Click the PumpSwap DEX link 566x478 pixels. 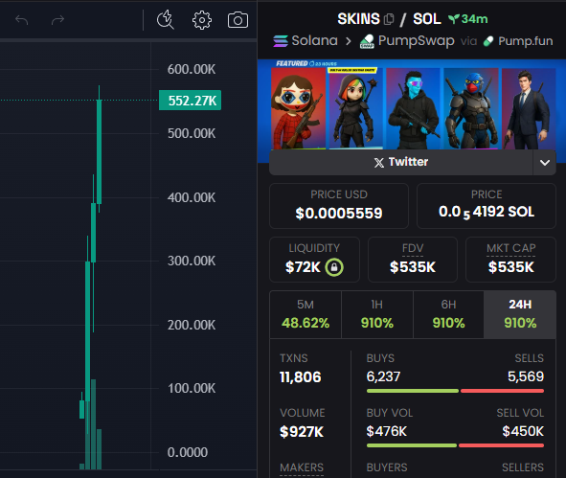coord(417,41)
